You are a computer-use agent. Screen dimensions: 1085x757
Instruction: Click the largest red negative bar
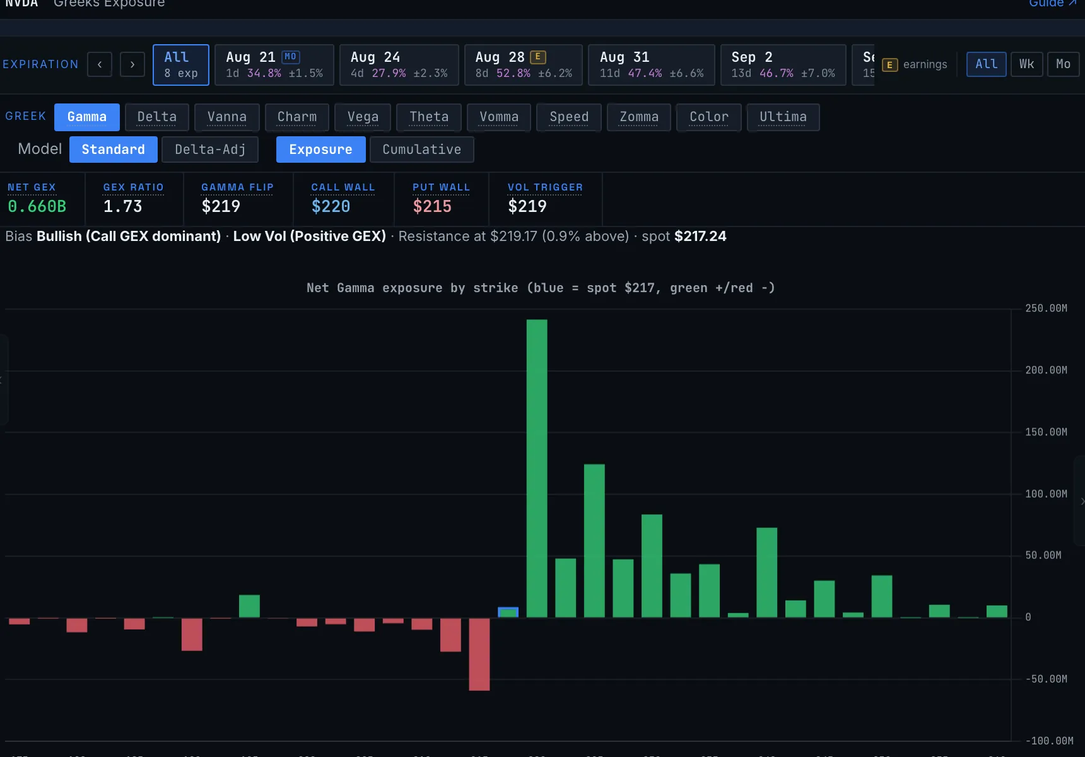(x=479, y=654)
